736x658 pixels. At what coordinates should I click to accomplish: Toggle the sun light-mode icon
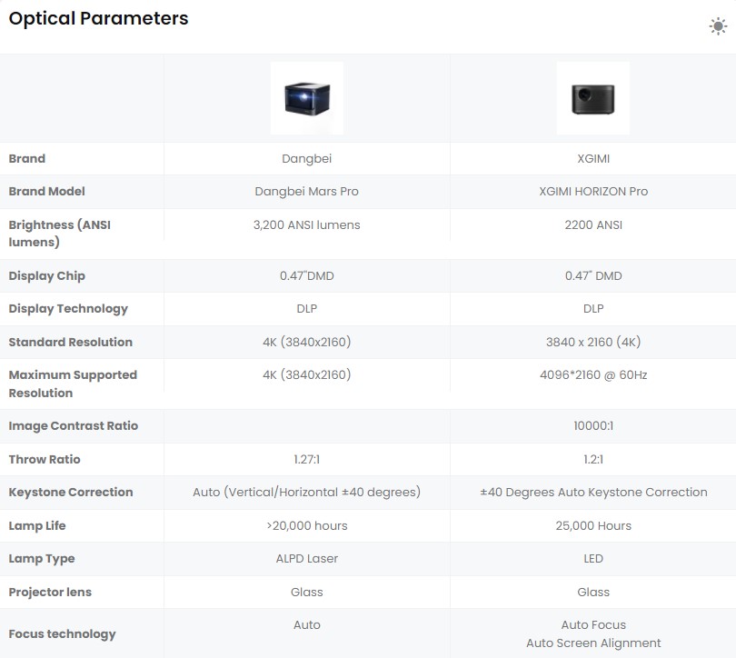click(718, 26)
